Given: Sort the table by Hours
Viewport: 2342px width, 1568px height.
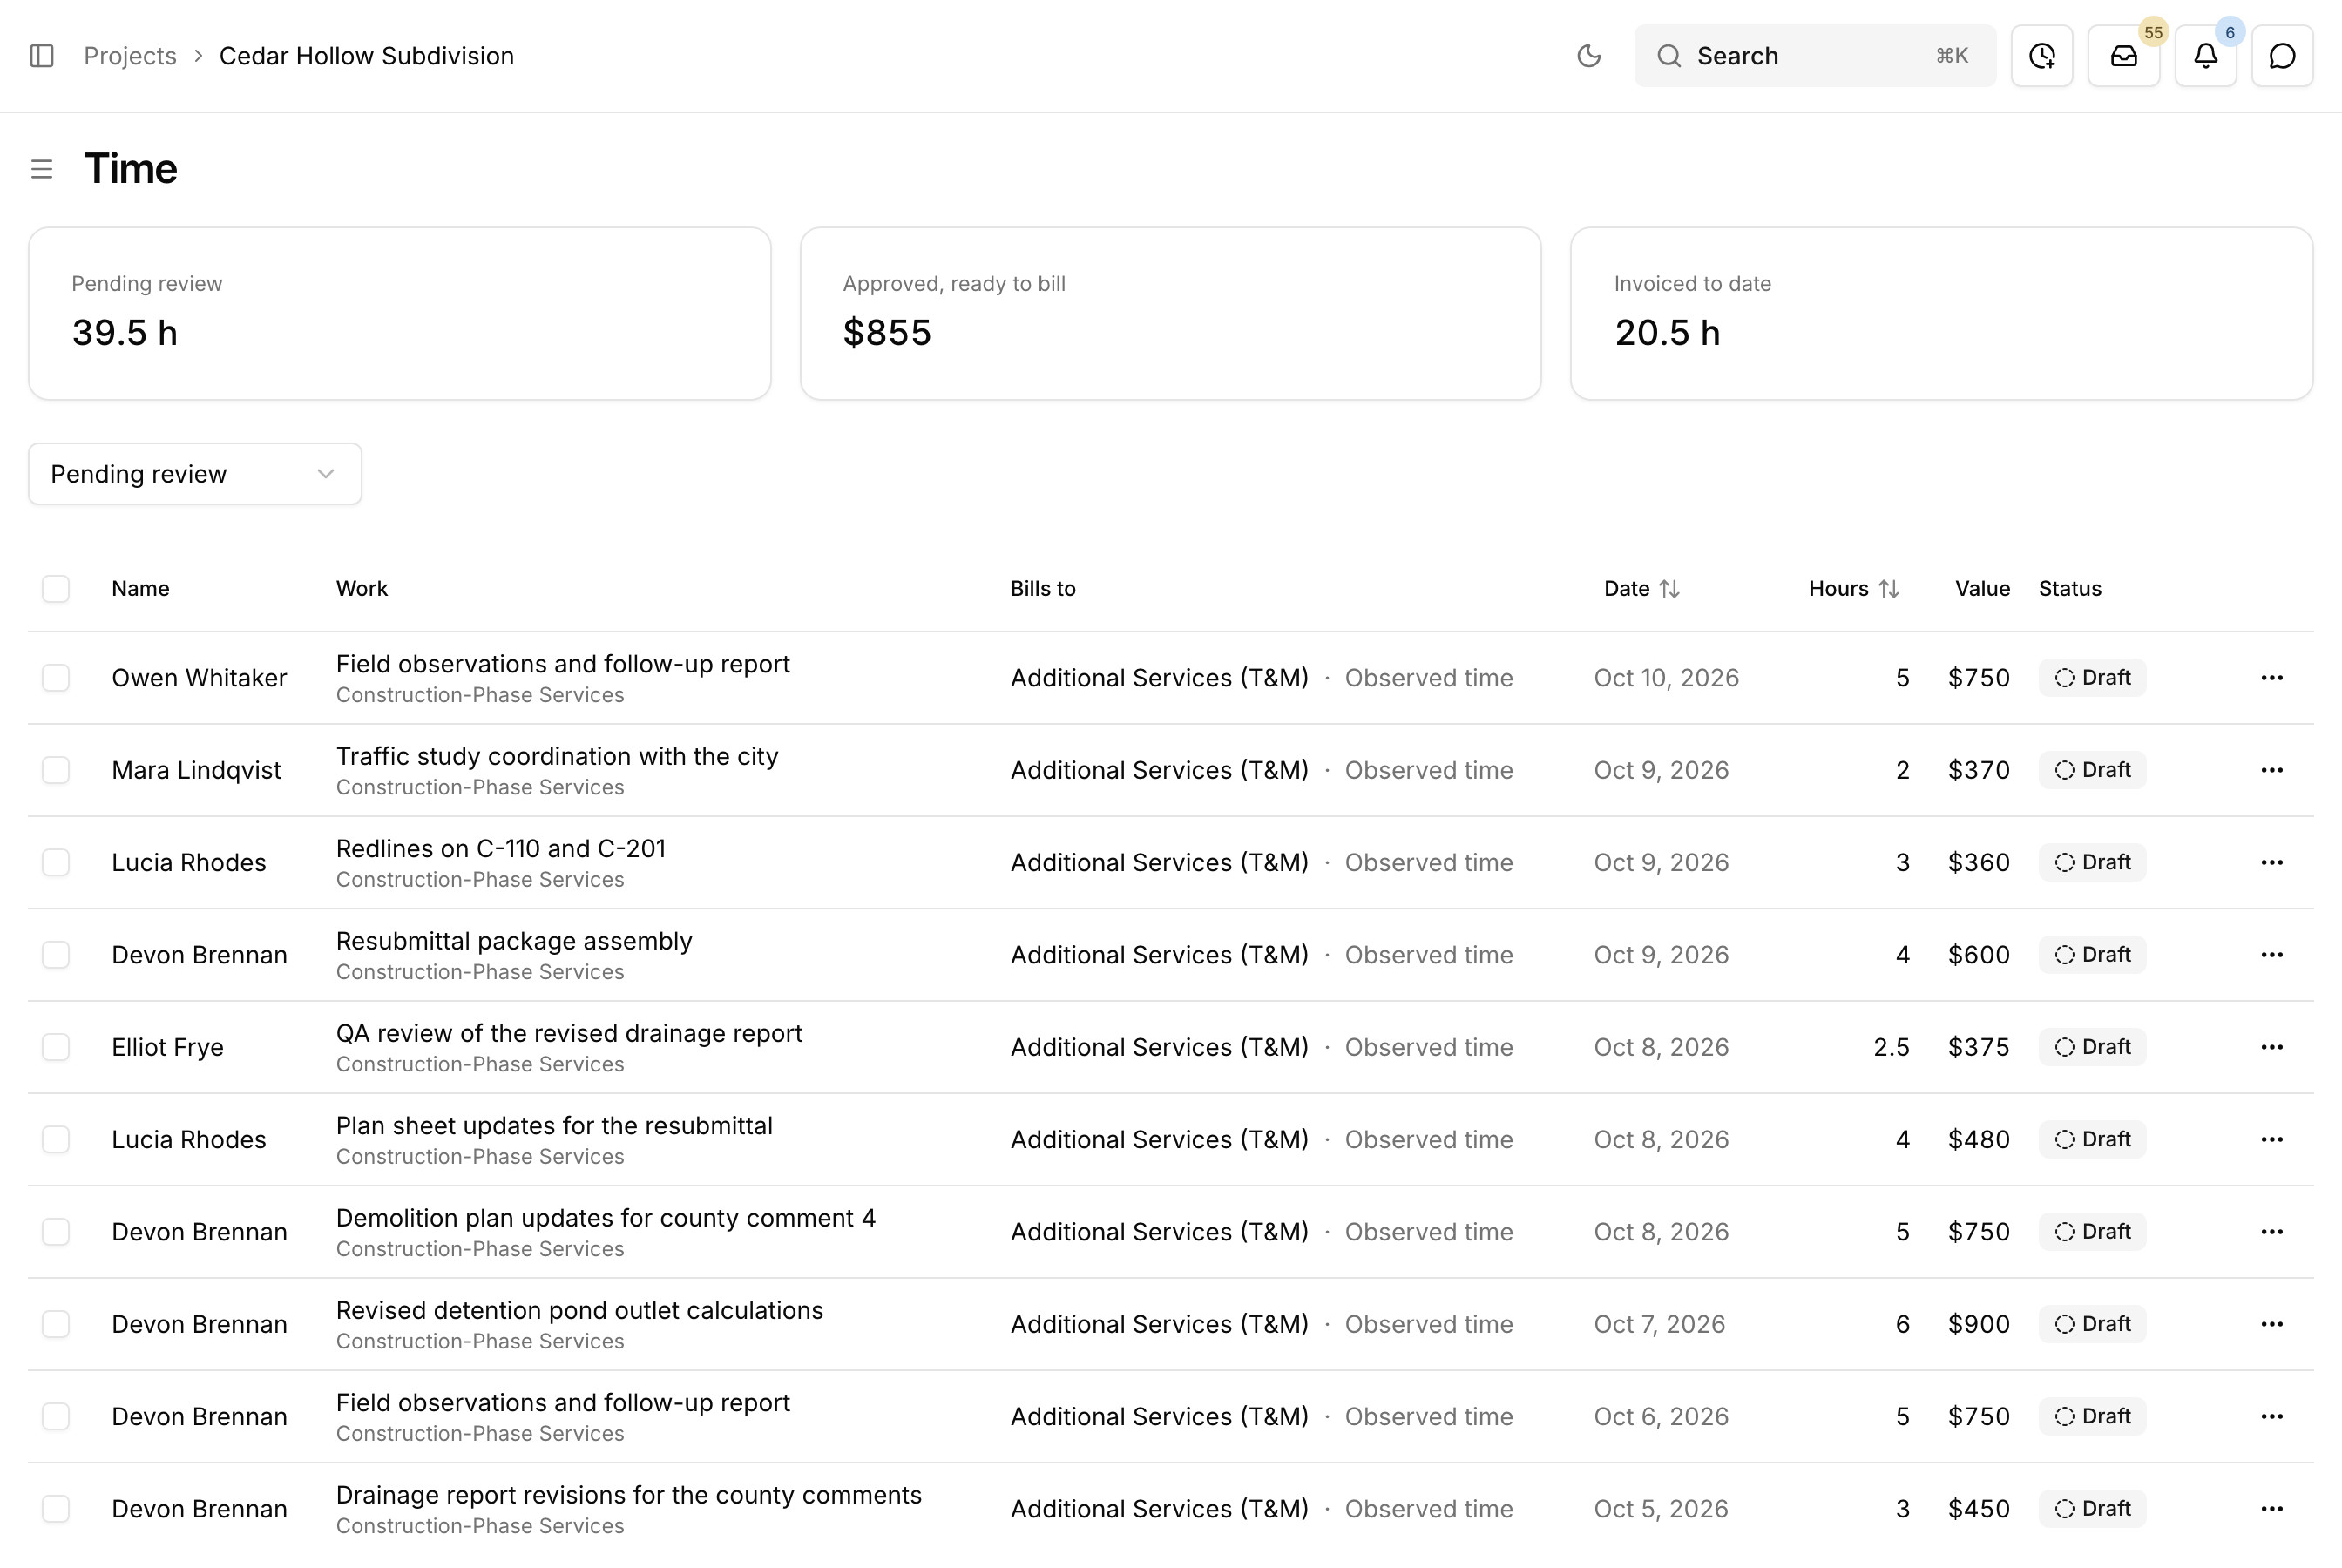Looking at the screenshot, I should [1853, 589].
